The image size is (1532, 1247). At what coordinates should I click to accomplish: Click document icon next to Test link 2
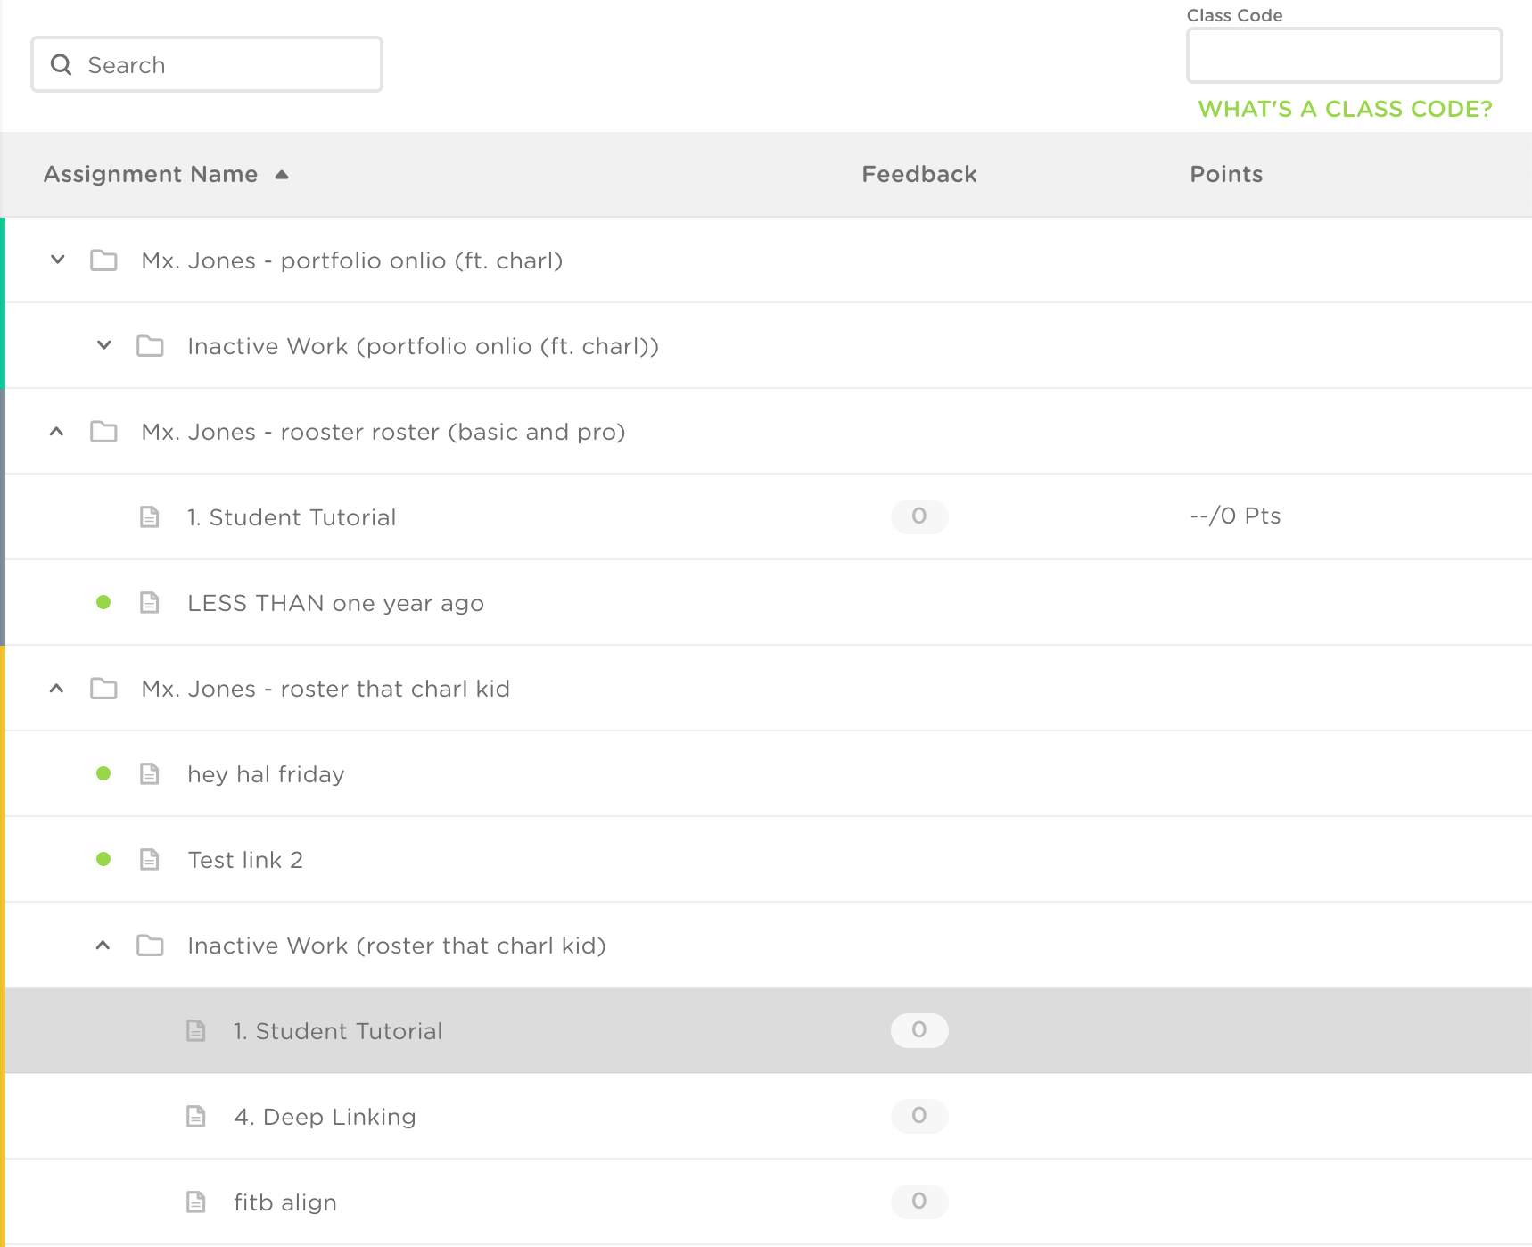[150, 859]
